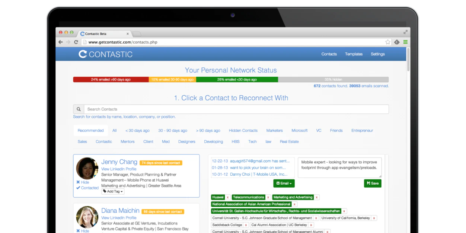Remove the green Marketing and Advertising tag's x
This screenshot has height=233, width=466.
pyautogui.click(x=317, y=197)
